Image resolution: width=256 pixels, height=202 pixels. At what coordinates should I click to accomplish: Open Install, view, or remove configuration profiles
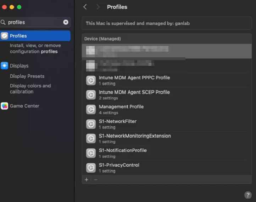(x=35, y=48)
